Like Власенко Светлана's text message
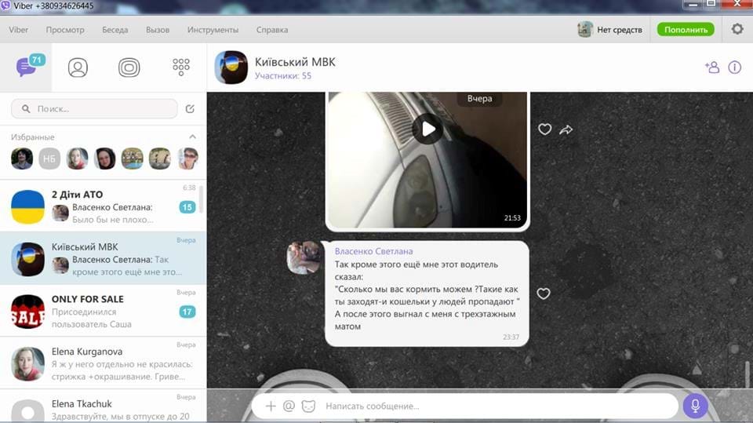753x423 pixels. (543, 294)
